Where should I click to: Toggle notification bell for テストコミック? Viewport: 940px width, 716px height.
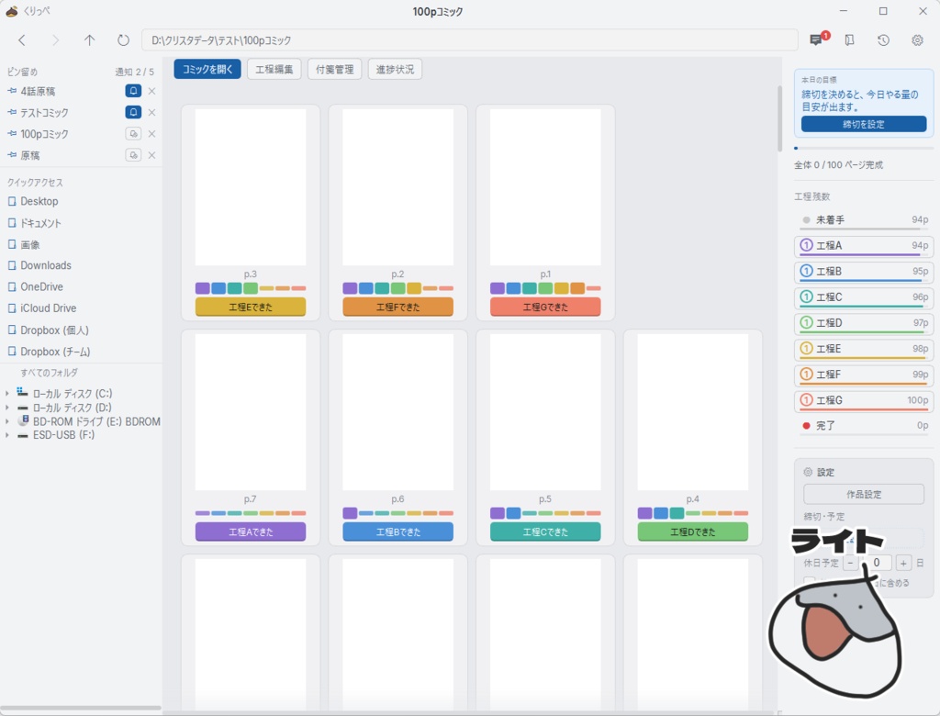coord(133,112)
